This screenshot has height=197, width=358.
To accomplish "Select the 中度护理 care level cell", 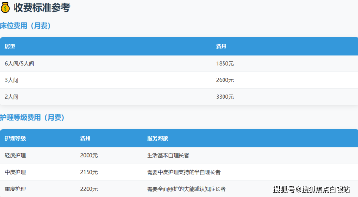I will 15,172.
